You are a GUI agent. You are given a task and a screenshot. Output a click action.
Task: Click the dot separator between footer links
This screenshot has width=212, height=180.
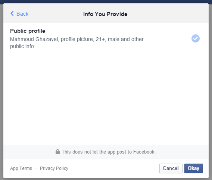(x=36, y=168)
